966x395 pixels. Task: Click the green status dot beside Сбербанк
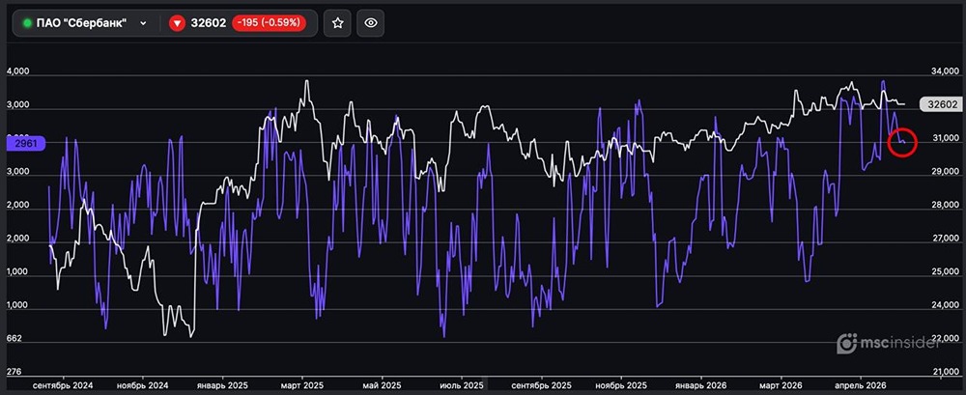point(27,23)
